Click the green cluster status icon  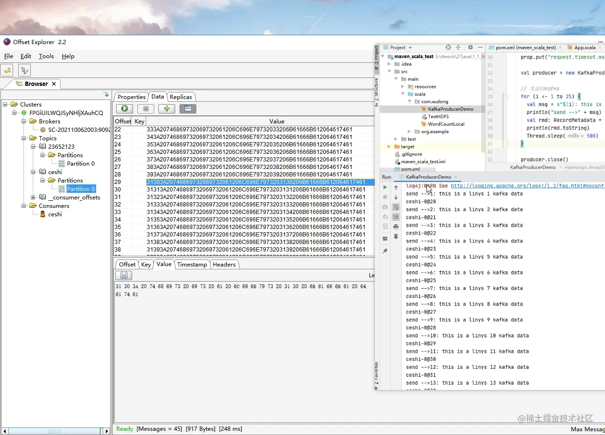[24, 113]
